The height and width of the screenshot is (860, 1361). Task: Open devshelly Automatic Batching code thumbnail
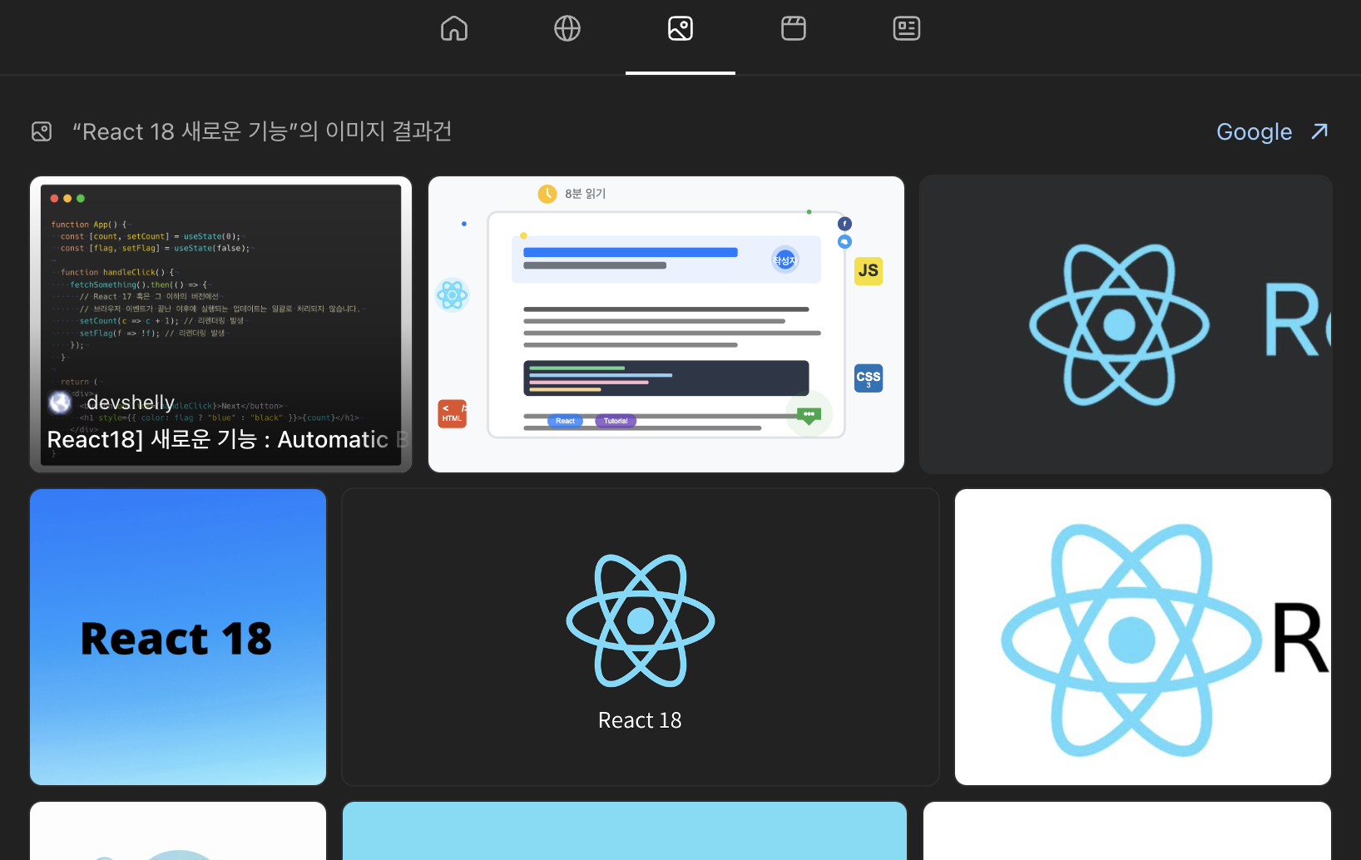(x=221, y=324)
